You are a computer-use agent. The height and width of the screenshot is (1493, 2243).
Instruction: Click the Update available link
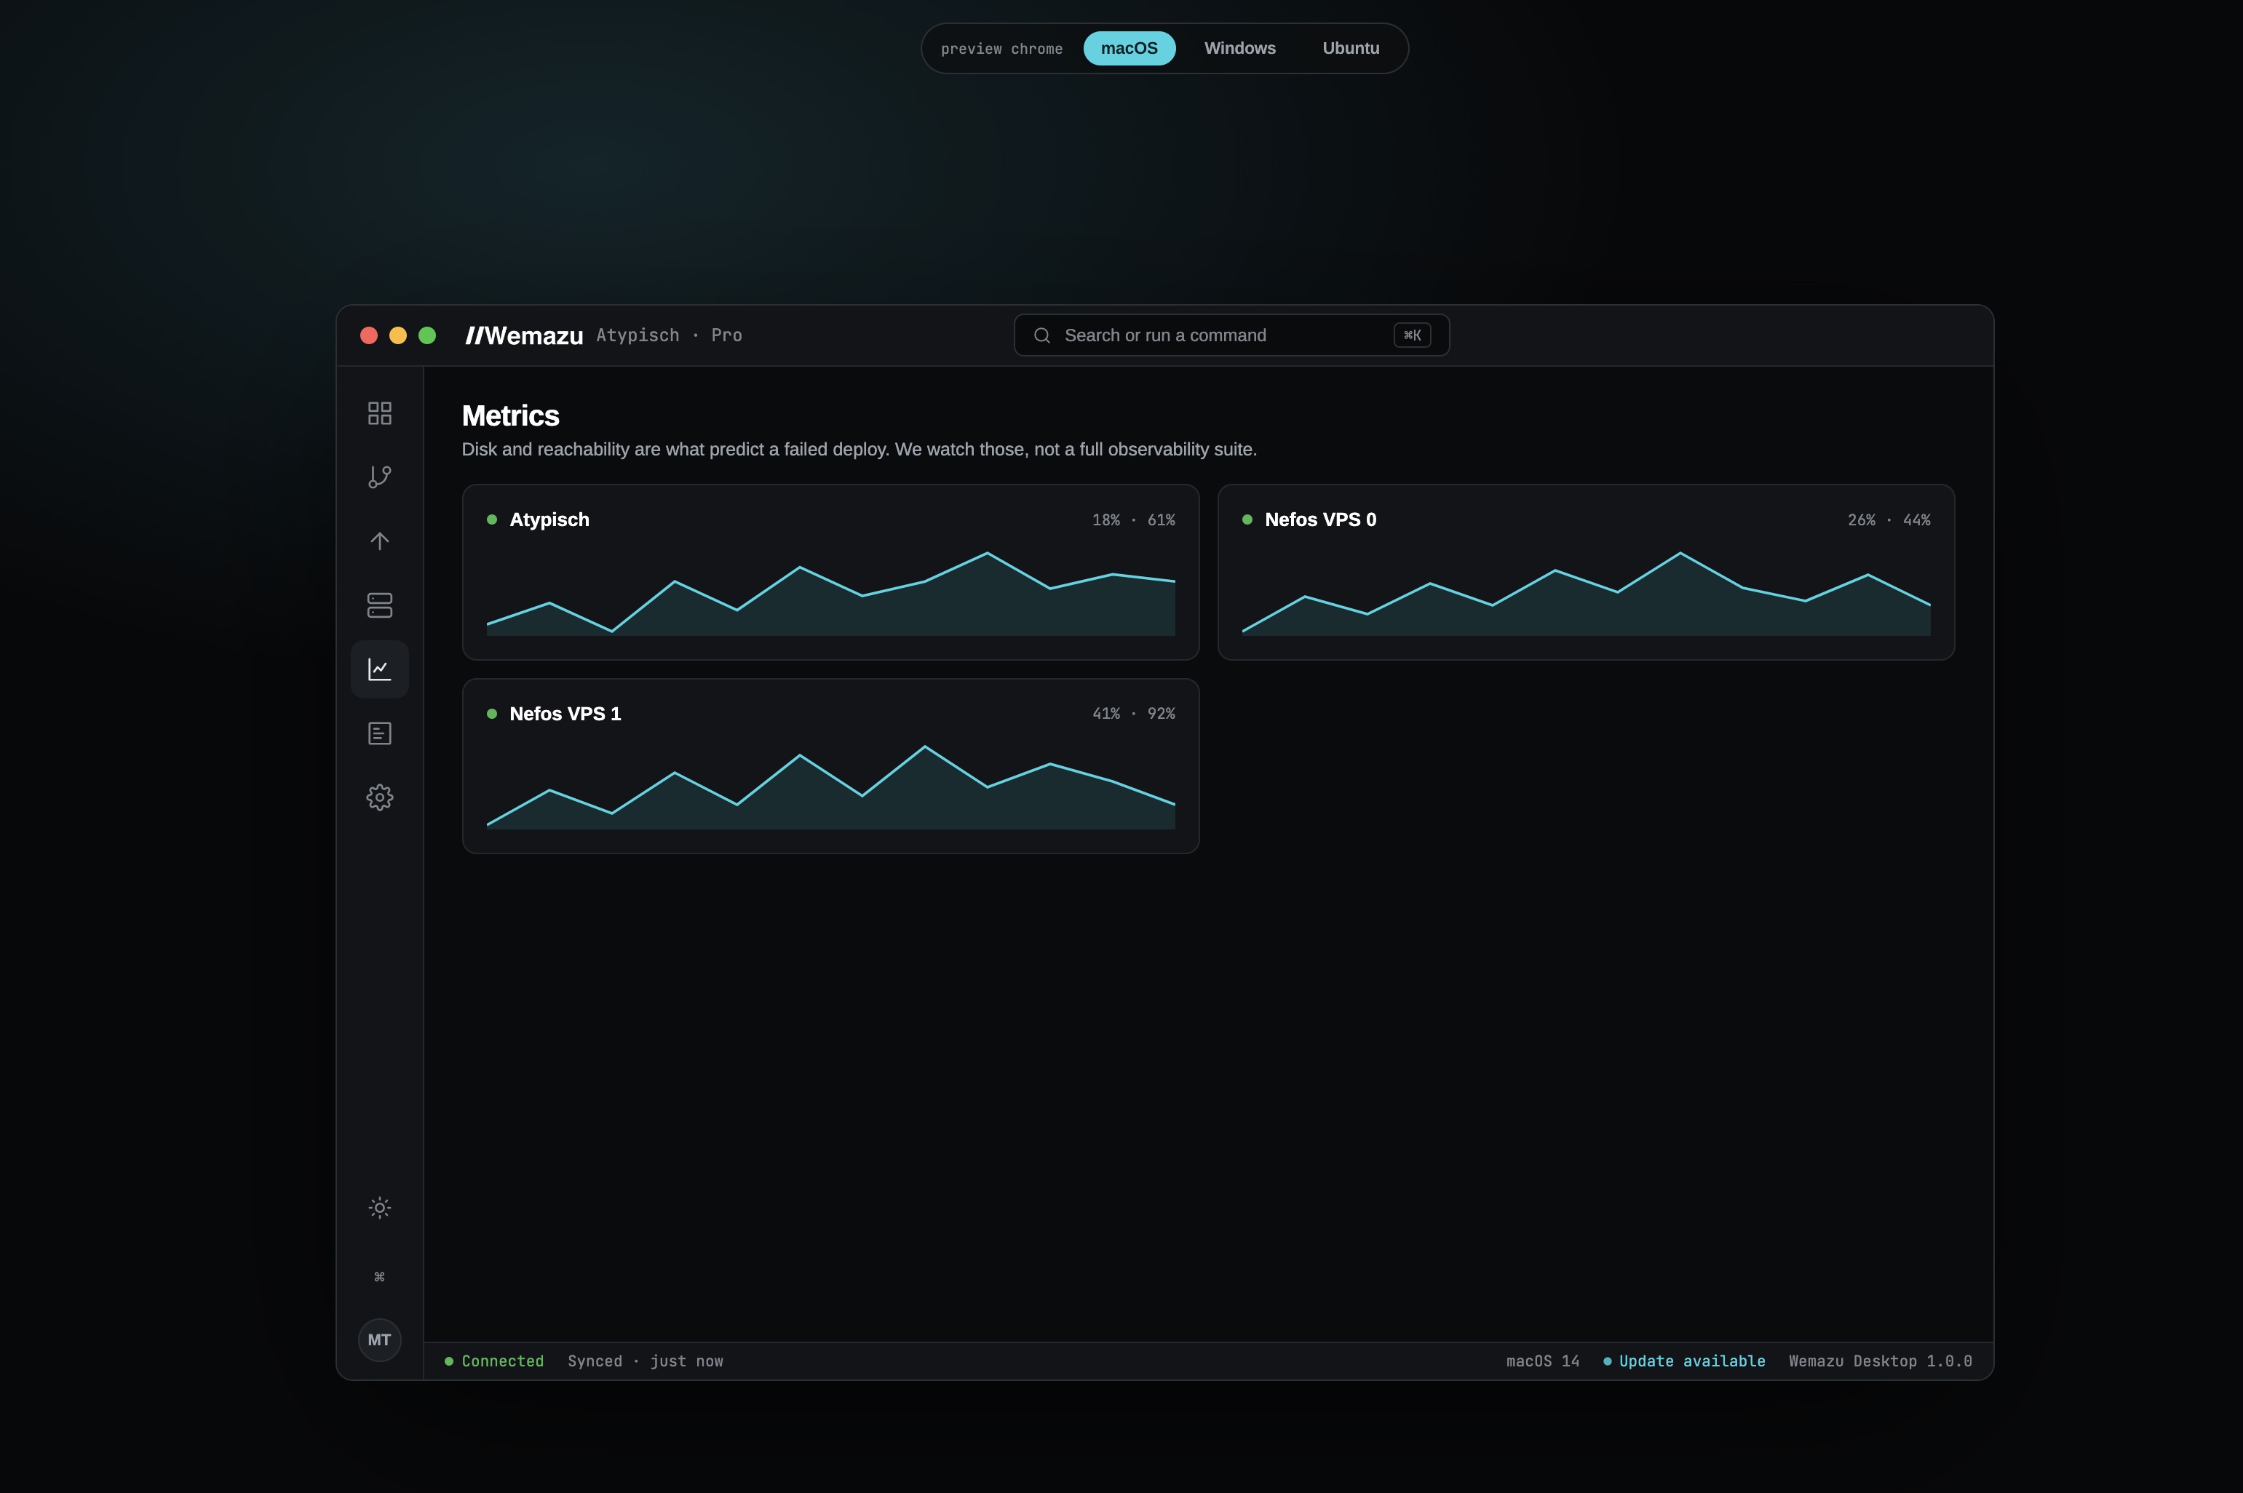click(1684, 1361)
